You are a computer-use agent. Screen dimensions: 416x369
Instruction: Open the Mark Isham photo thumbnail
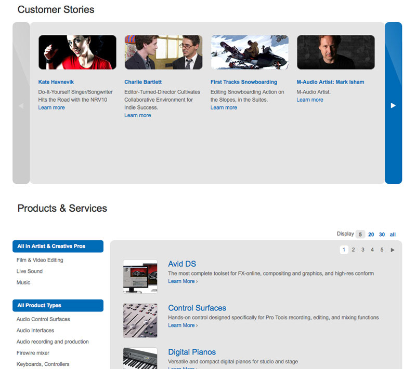point(336,52)
